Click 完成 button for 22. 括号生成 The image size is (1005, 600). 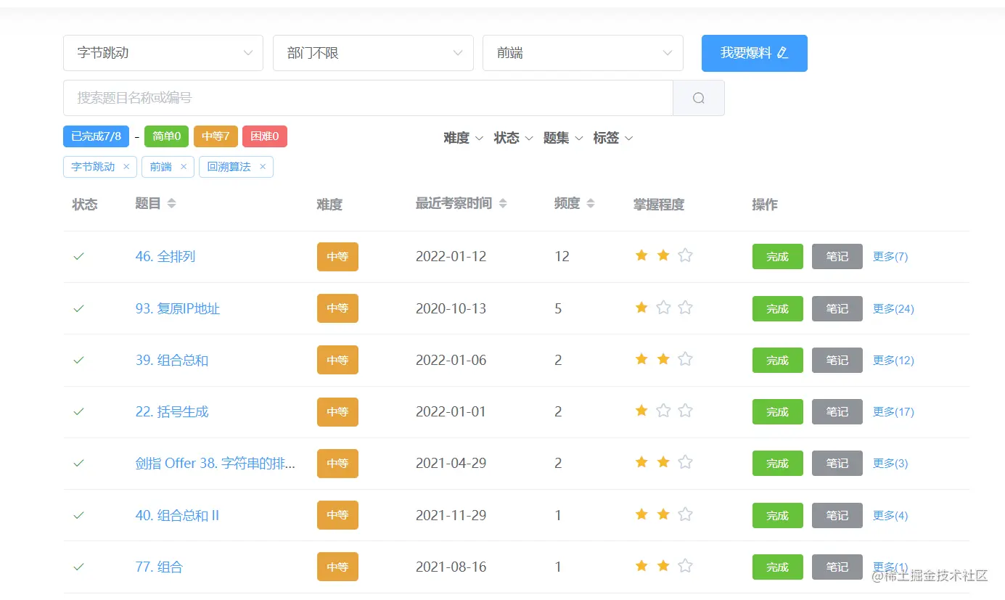[777, 411]
